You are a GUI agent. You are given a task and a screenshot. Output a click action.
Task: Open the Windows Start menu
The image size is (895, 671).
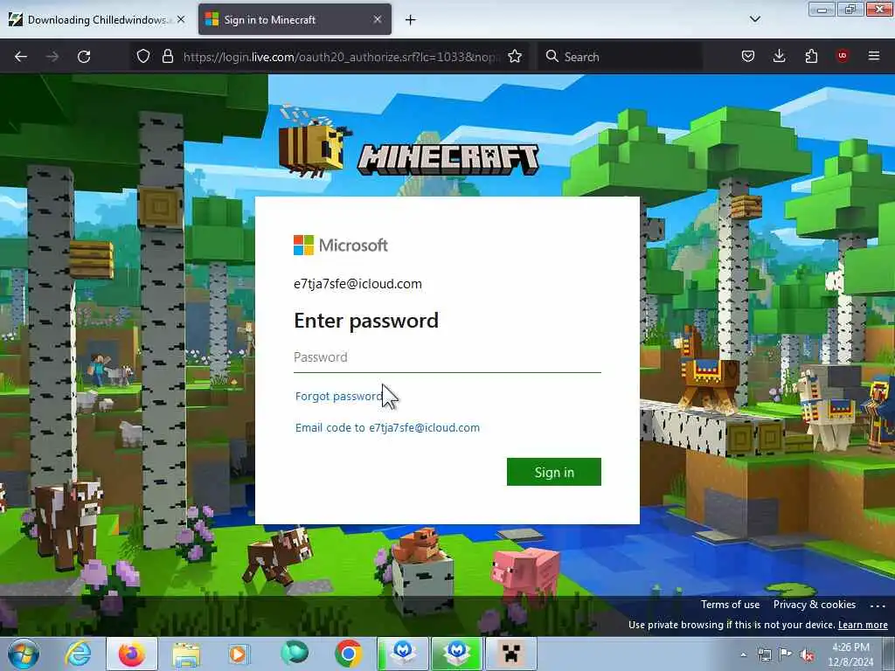24,654
